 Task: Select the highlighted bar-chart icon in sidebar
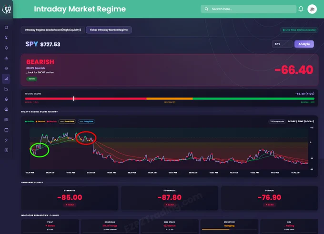(6, 78)
